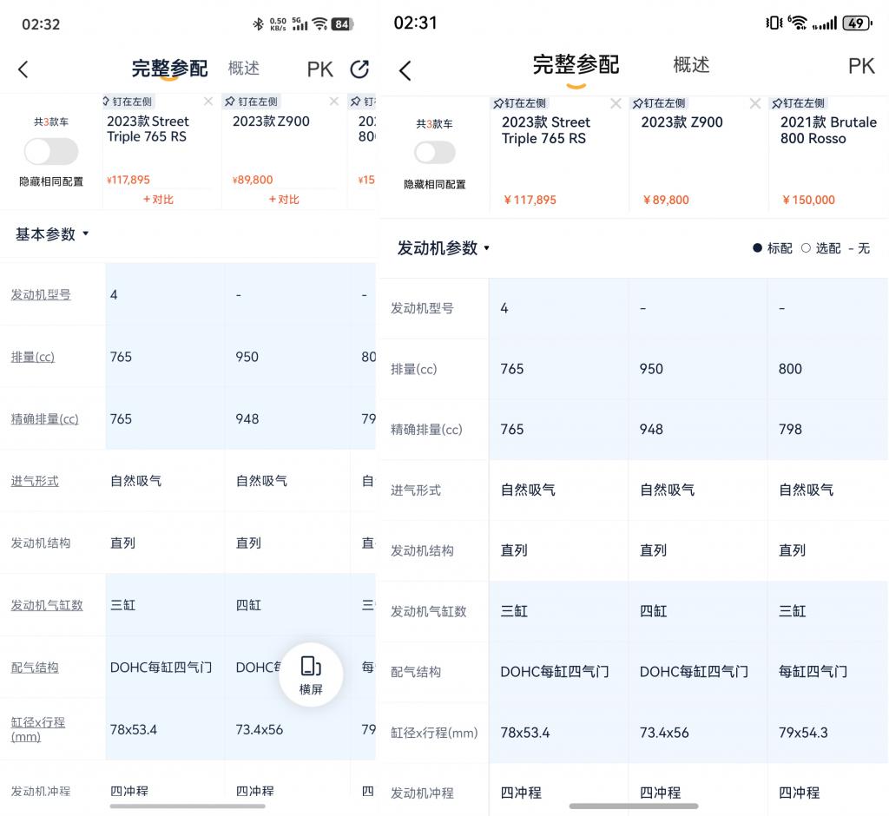Tap +对比 under Street Triple 765 RS
Viewport: 889px width, 816px height.
point(158,200)
